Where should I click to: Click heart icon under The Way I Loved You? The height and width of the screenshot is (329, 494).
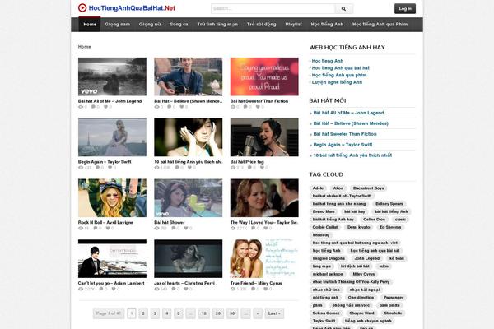266,229
